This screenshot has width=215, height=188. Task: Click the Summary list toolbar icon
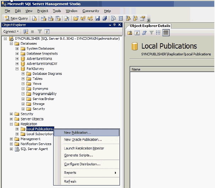(x=121, y=18)
